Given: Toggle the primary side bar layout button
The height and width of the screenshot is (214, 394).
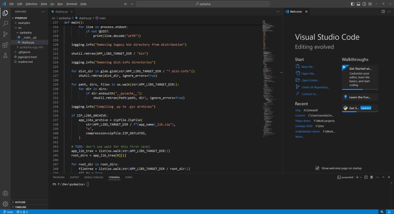Looking at the screenshot, I should (x=353, y=4).
